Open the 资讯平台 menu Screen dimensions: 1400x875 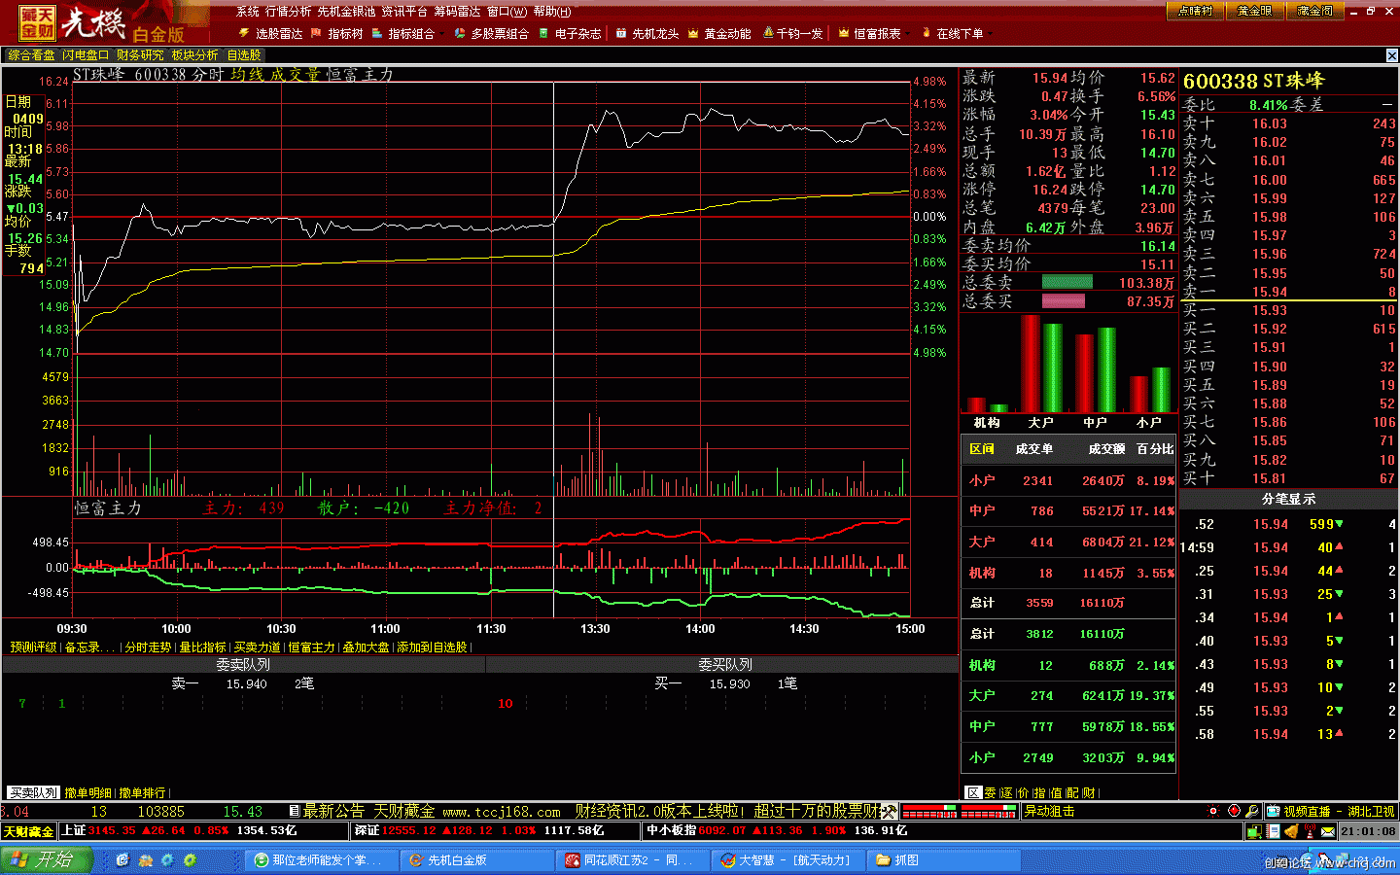tap(404, 12)
